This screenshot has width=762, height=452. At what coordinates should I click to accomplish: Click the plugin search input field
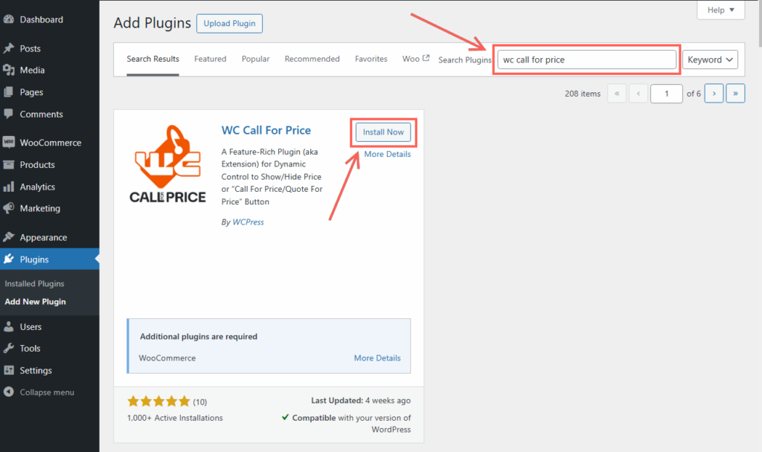coord(586,59)
